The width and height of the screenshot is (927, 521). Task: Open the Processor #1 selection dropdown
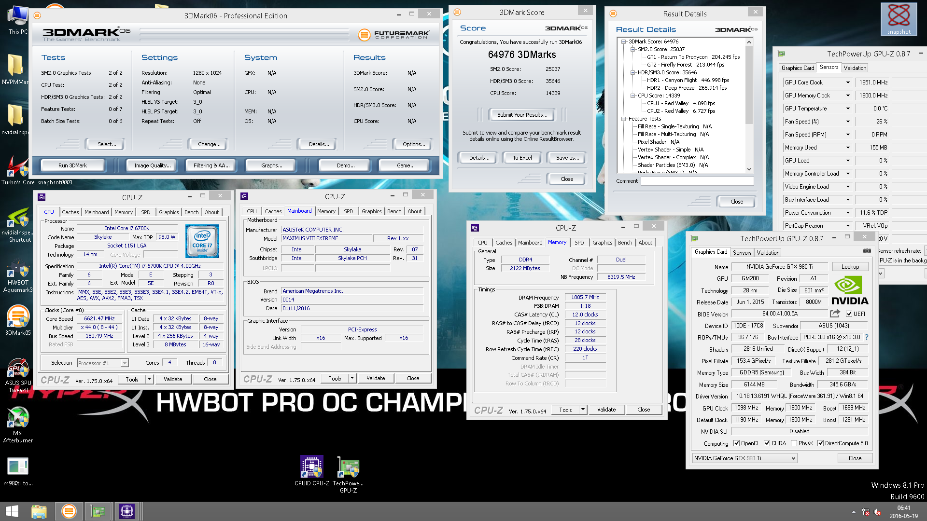103,363
